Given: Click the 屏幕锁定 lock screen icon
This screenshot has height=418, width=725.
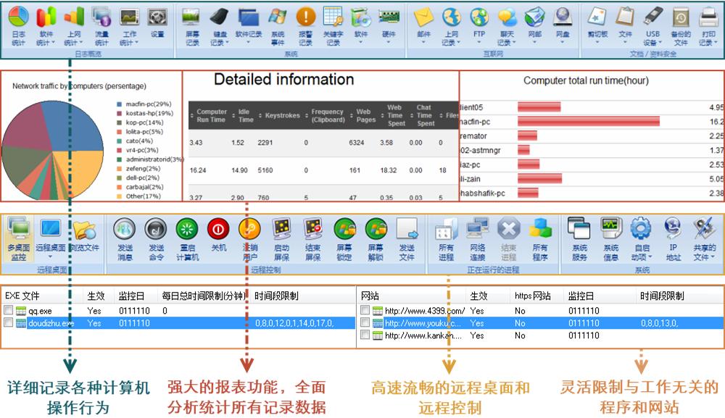Looking at the screenshot, I should pos(344,229).
